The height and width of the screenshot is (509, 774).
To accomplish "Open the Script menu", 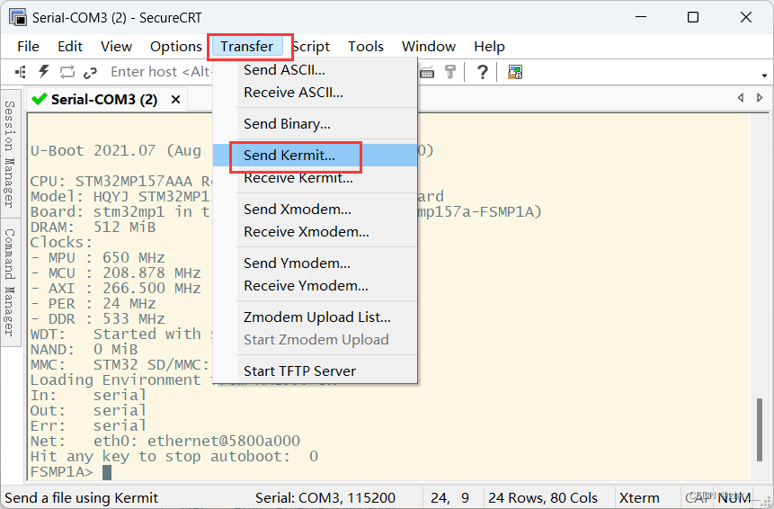I will click(x=310, y=47).
